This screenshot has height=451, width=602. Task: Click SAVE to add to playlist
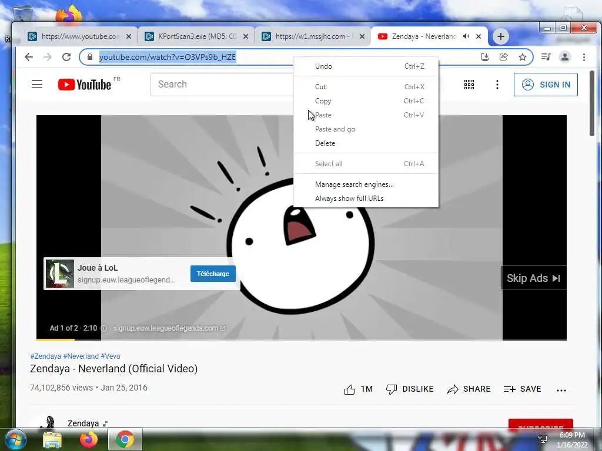[x=522, y=389]
